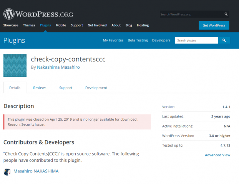239x184 pixels.
Task: Click the Contributors & Developers heading
Action: pyautogui.click(x=39, y=142)
